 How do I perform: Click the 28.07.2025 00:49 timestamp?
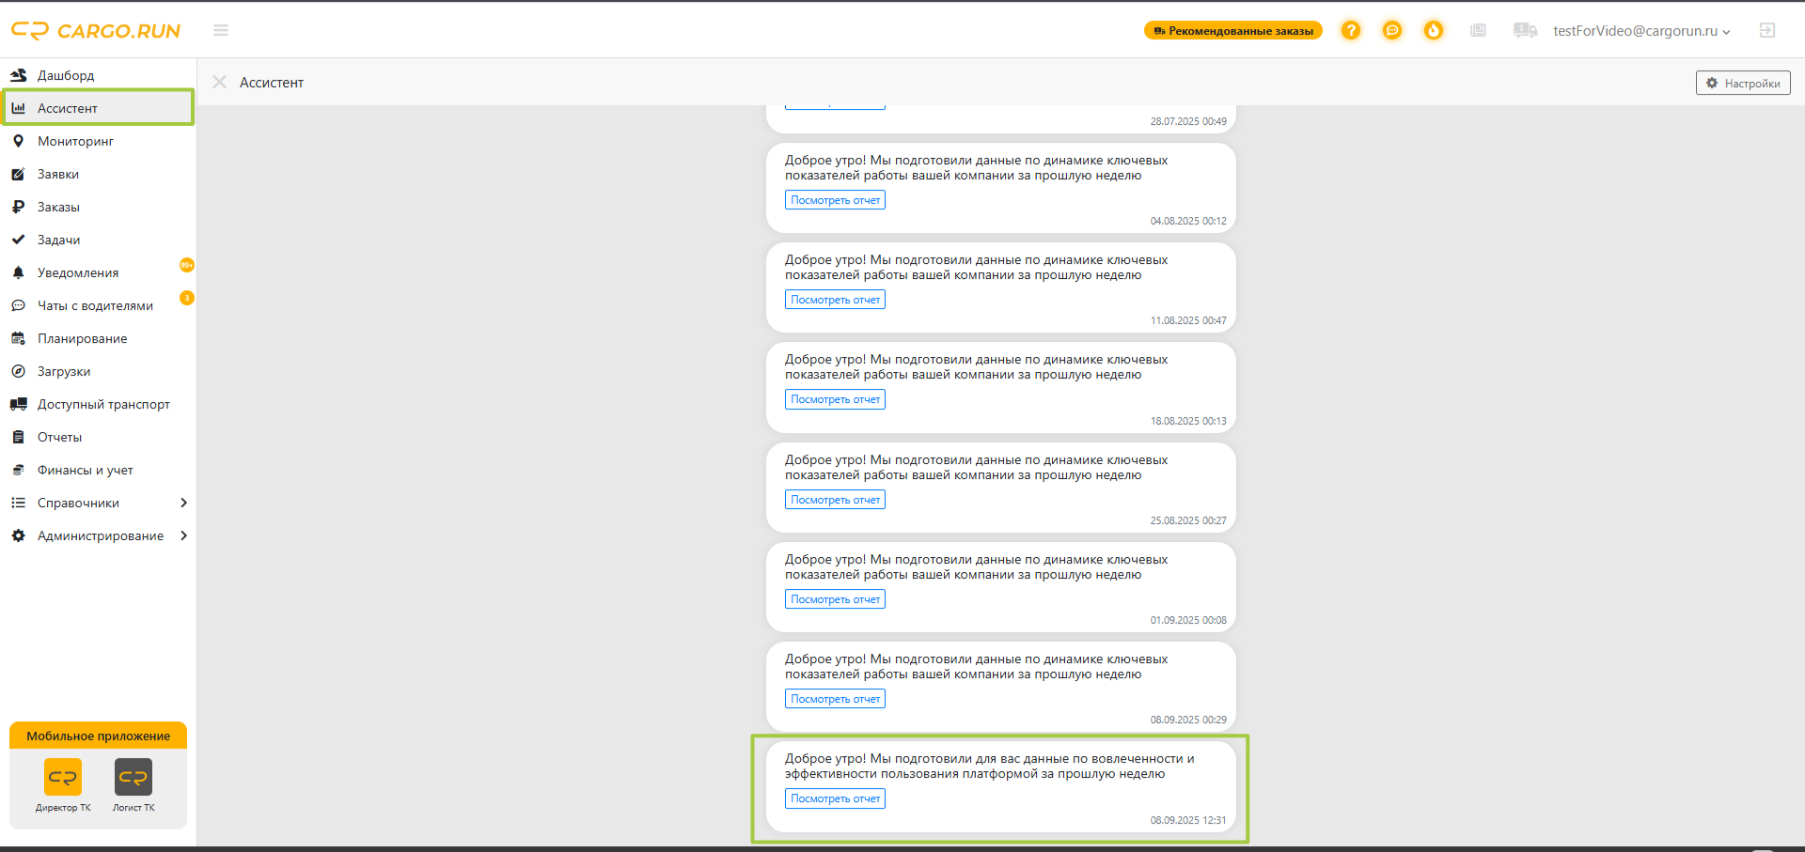(x=1188, y=121)
